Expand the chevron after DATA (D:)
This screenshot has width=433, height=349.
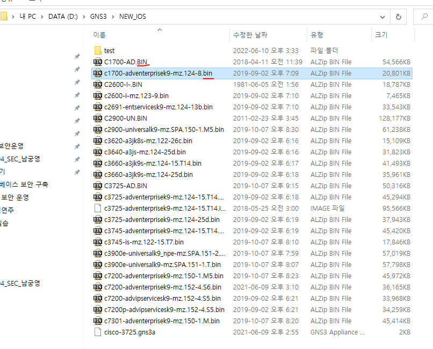84,17
